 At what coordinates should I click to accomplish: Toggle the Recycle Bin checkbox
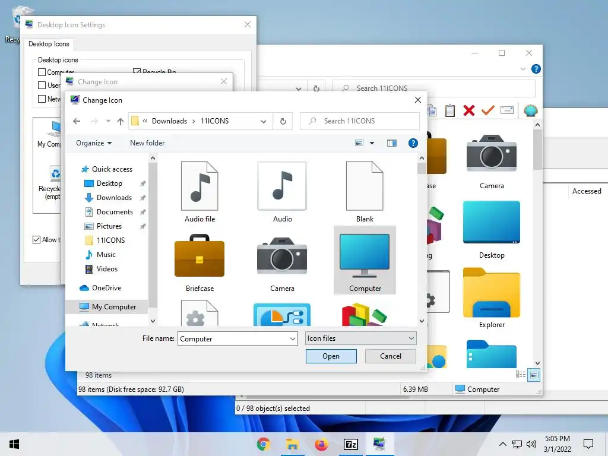click(x=137, y=71)
